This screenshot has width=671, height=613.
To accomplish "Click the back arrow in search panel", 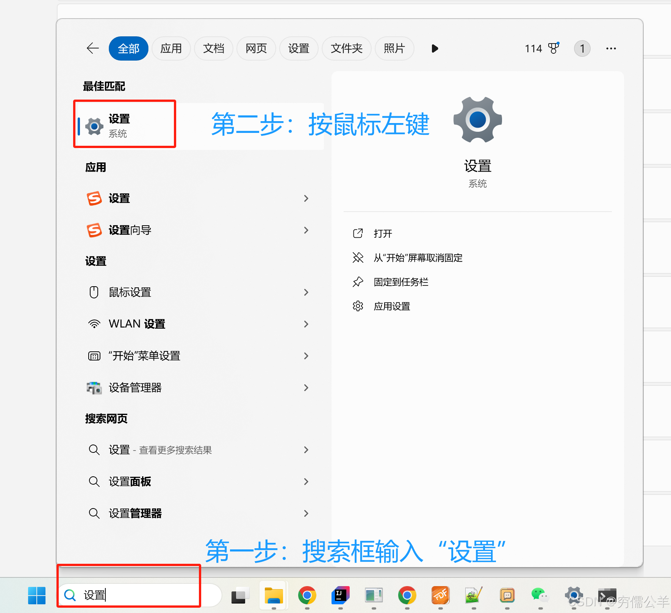I will point(92,48).
